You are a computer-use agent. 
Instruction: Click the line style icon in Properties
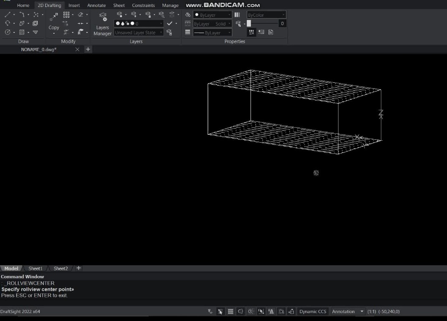(x=188, y=24)
